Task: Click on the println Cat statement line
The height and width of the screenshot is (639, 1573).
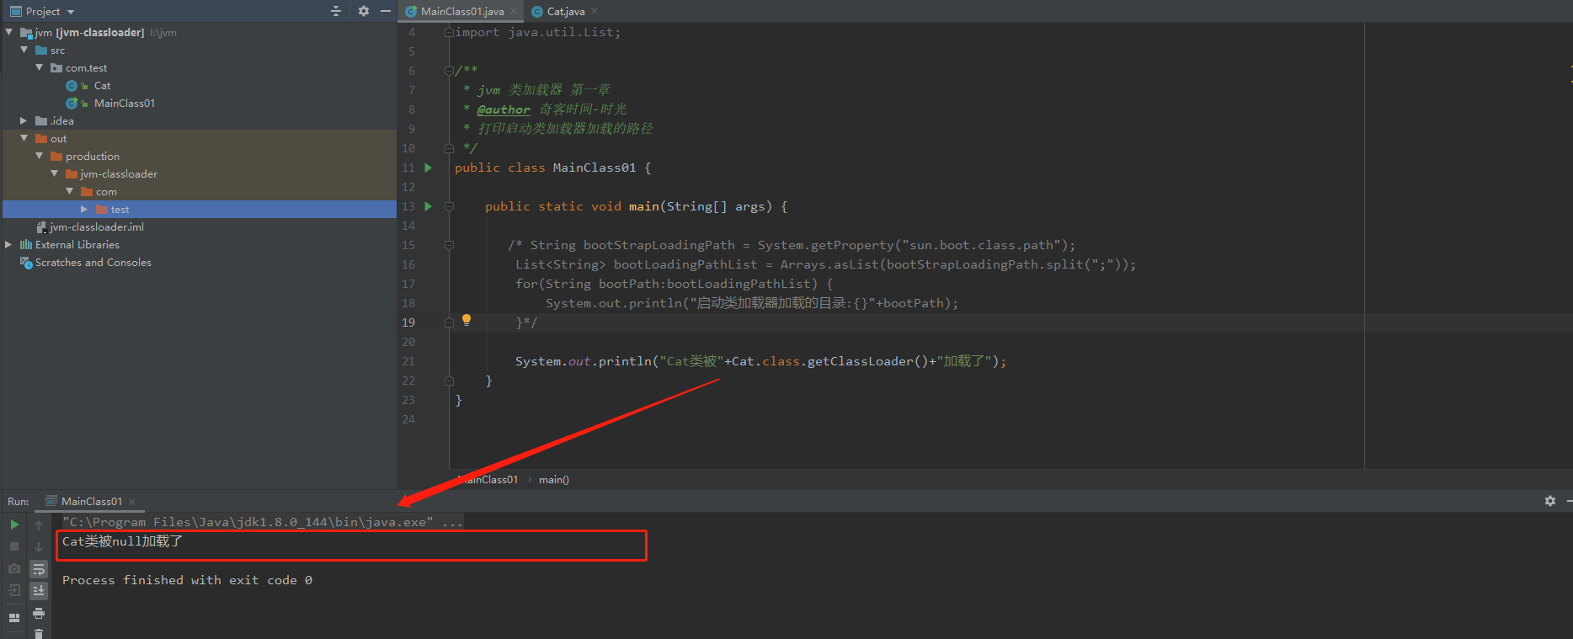Action: pyautogui.click(x=760, y=361)
